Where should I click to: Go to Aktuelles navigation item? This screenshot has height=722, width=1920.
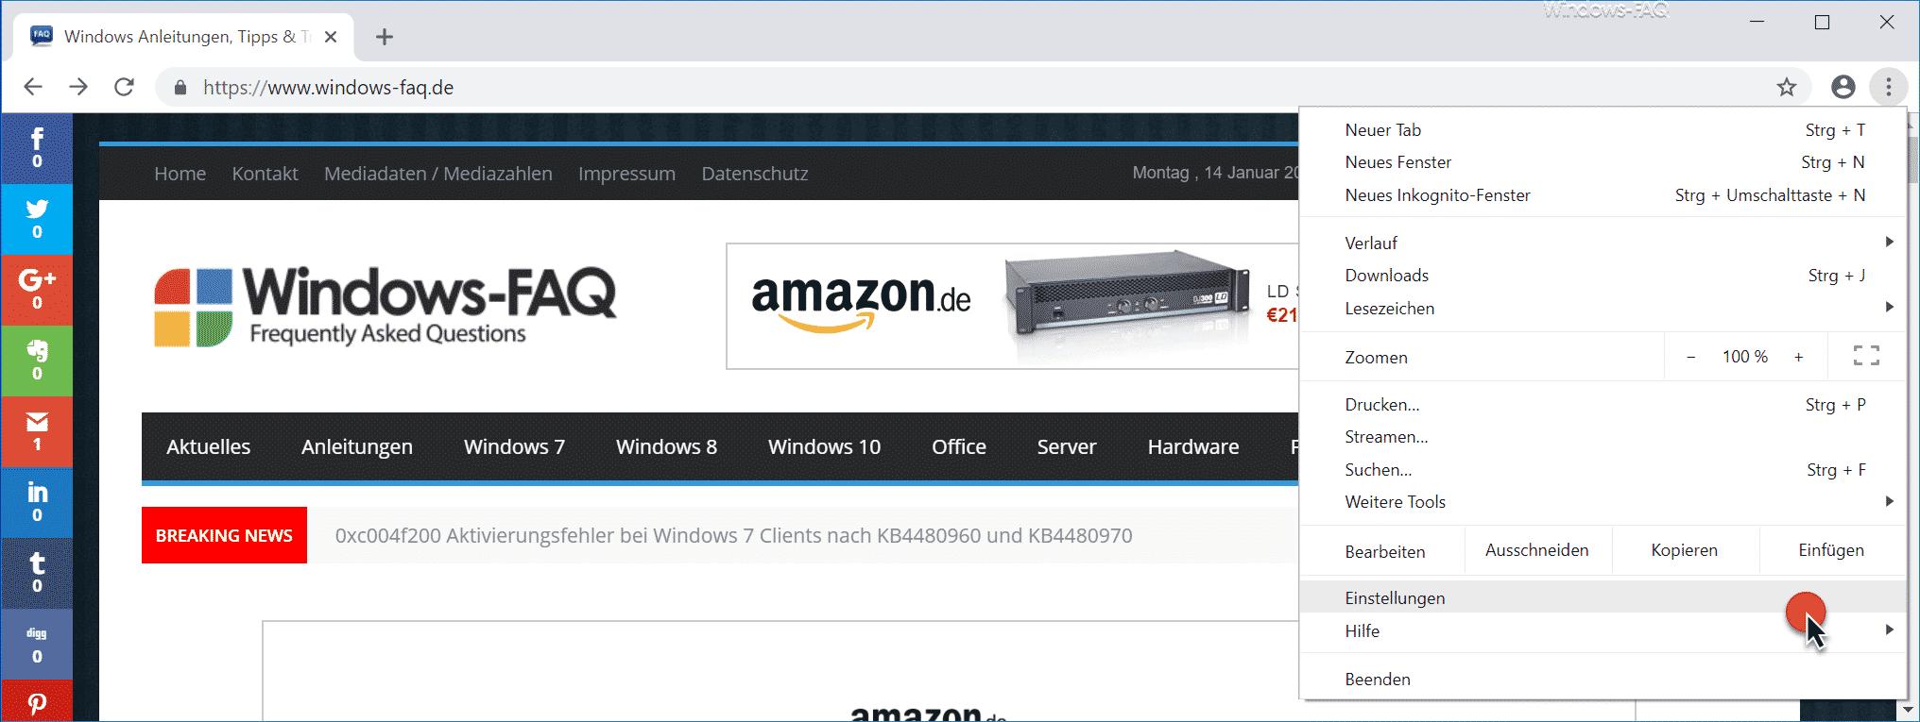tap(209, 446)
